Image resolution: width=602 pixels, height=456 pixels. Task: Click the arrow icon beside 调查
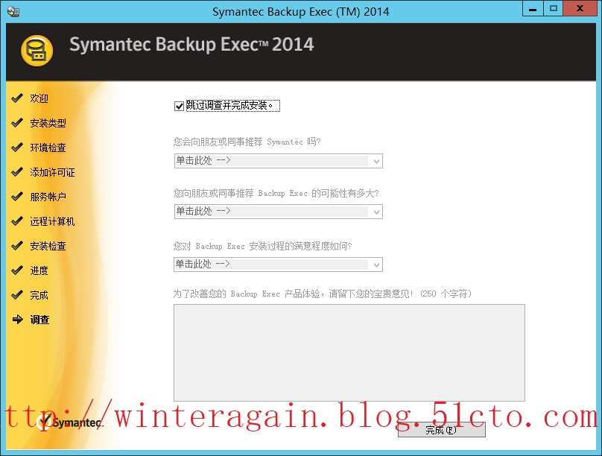(x=18, y=320)
